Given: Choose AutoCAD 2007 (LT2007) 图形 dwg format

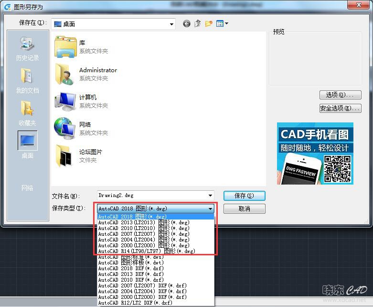Looking at the screenshot, I should 144,234.
